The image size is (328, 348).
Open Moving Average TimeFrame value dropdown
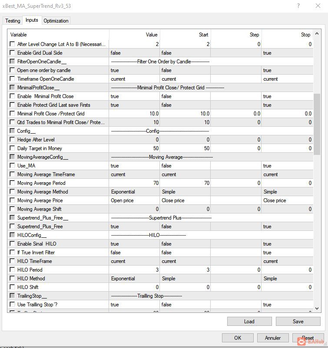tap(134, 174)
